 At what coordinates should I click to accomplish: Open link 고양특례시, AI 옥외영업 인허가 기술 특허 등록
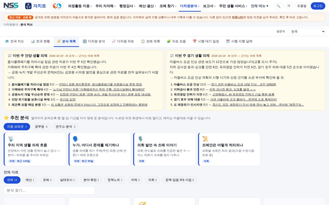243,94
